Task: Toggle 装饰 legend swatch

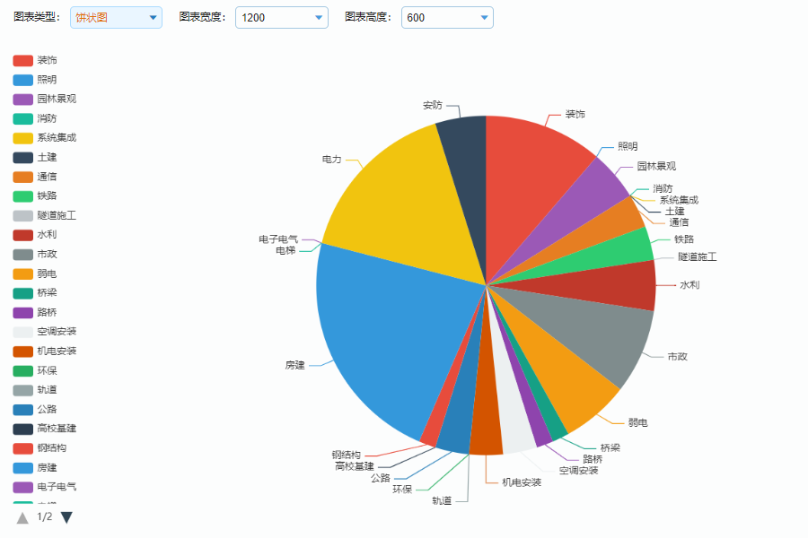Action: pyautogui.click(x=23, y=60)
